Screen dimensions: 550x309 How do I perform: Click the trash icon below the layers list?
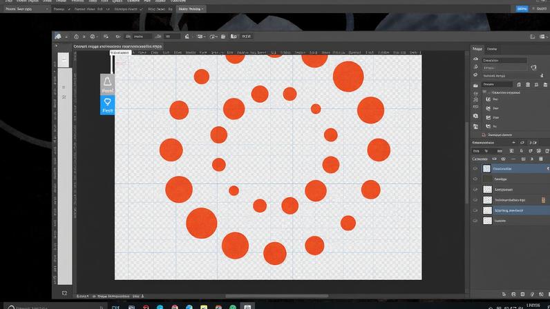541,293
